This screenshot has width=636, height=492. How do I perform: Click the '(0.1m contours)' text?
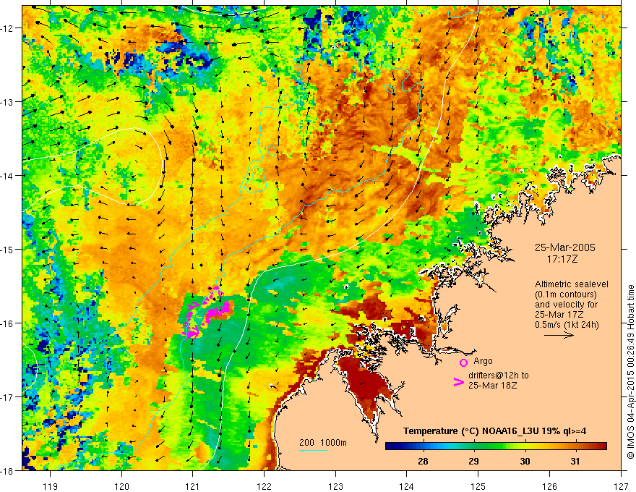pyautogui.click(x=566, y=294)
